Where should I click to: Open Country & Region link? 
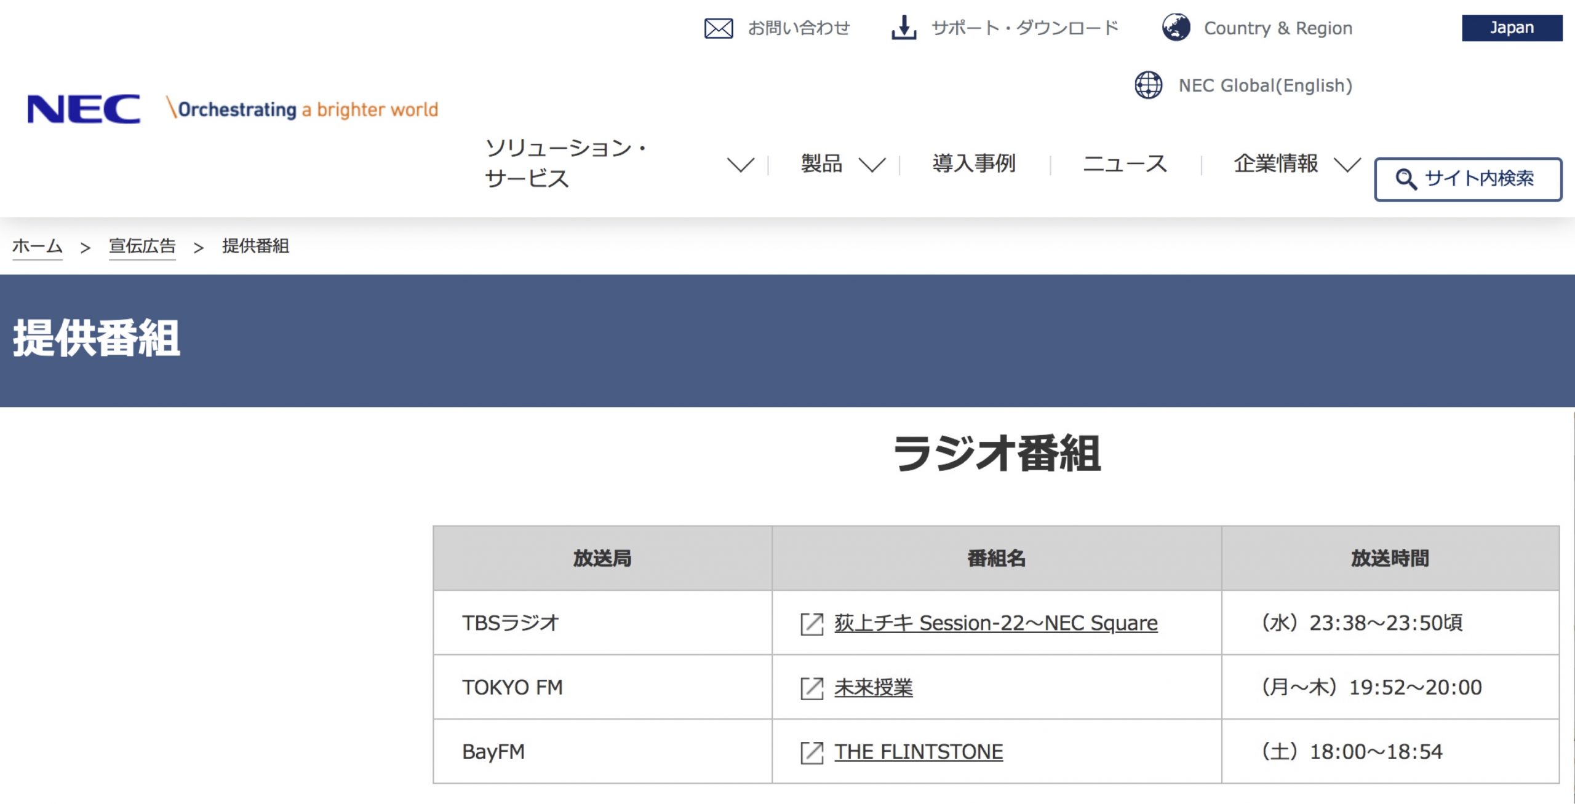pos(1278,28)
